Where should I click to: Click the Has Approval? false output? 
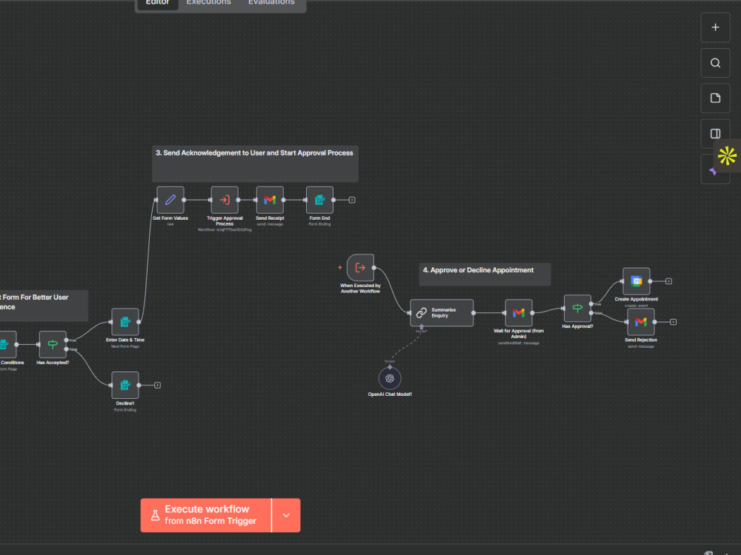coord(591,313)
